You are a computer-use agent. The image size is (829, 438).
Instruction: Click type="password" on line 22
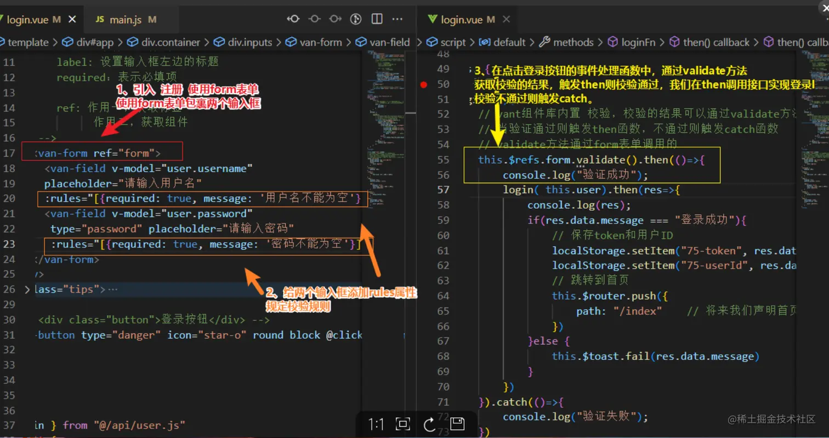[x=96, y=228]
